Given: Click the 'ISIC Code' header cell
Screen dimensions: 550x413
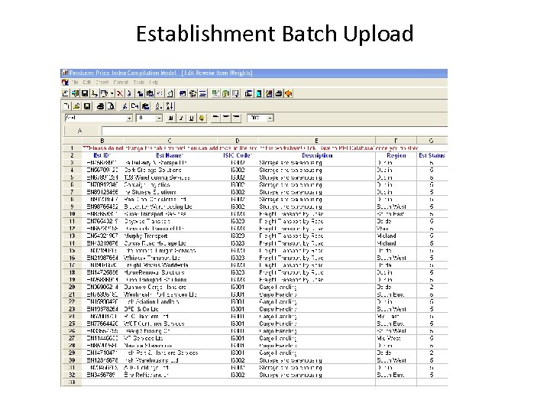Looking at the screenshot, I should [238, 155].
